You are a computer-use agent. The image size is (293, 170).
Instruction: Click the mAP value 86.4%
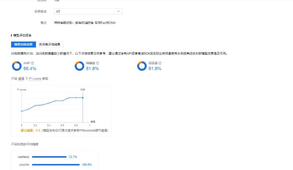click(30, 69)
